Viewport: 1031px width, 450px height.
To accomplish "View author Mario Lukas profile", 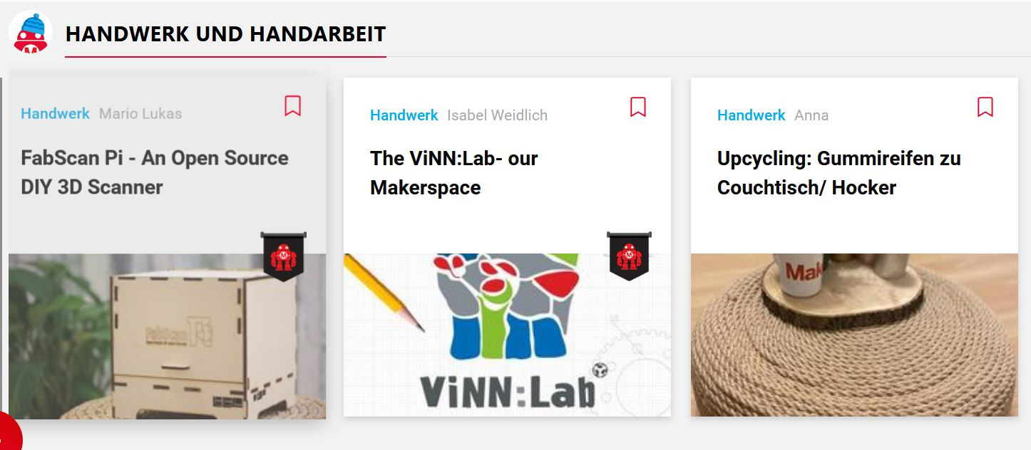I will click(x=140, y=113).
